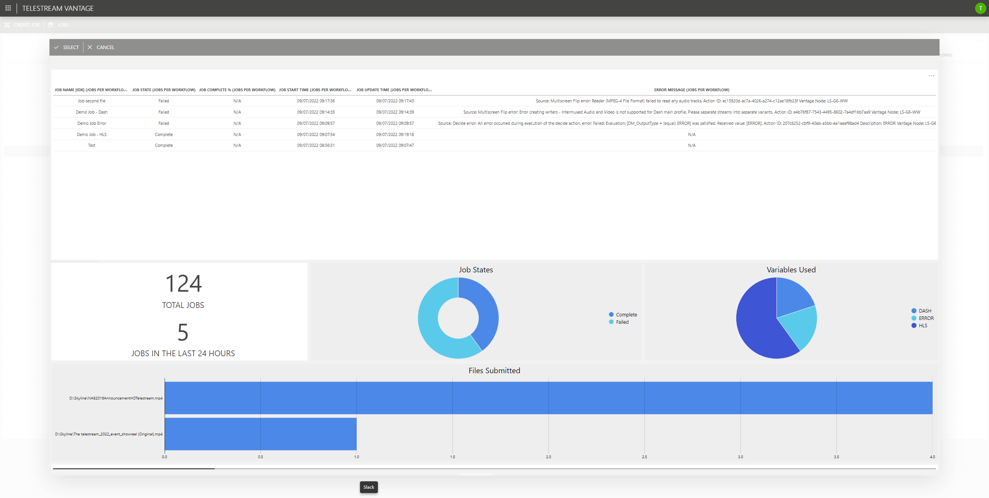Confirm with the SELECT button
The width and height of the screenshot is (989, 498).
tap(66, 48)
